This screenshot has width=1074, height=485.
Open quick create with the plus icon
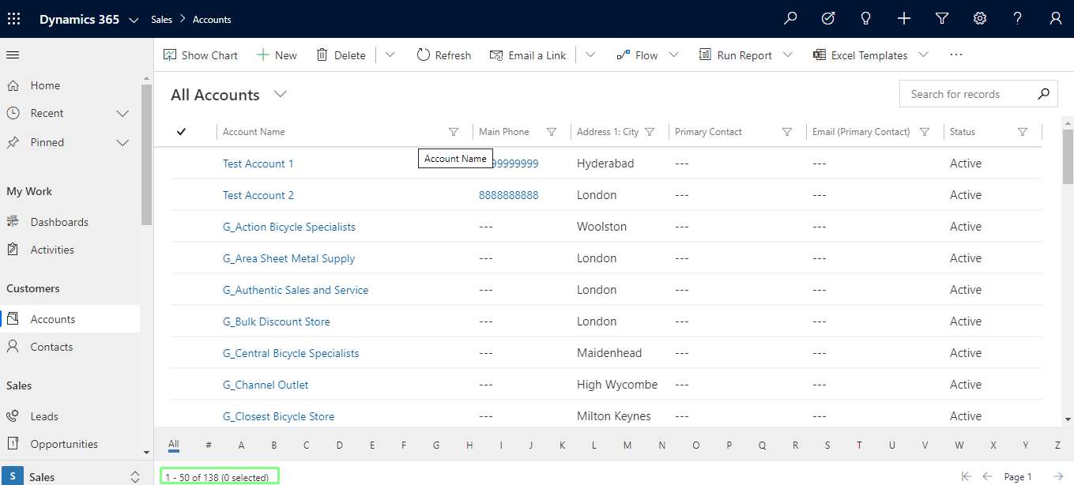coord(903,18)
